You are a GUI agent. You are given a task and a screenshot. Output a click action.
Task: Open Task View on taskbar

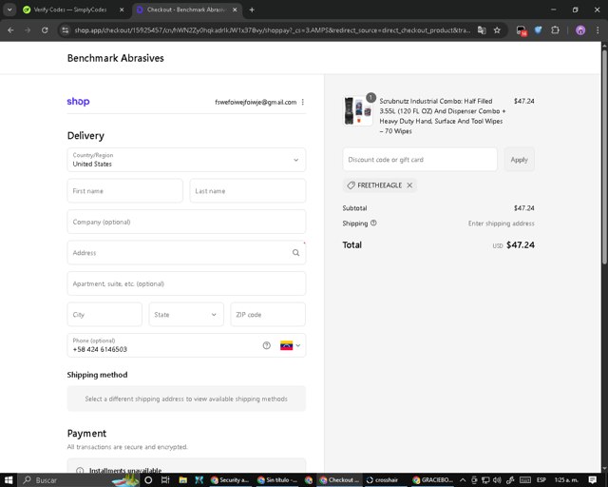tap(165, 480)
